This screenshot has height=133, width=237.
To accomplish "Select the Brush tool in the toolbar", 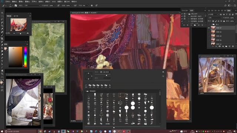I will 2,35.
